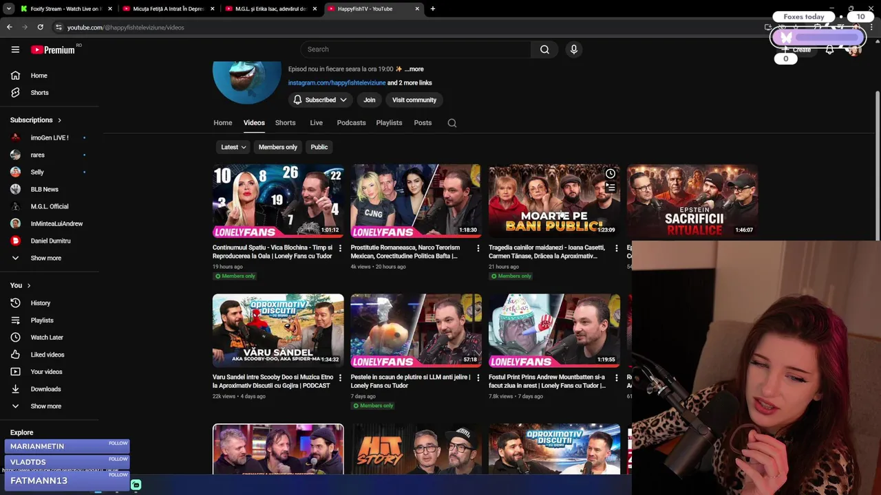Open Fostul Print Prins Andrew video title

[547, 382]
